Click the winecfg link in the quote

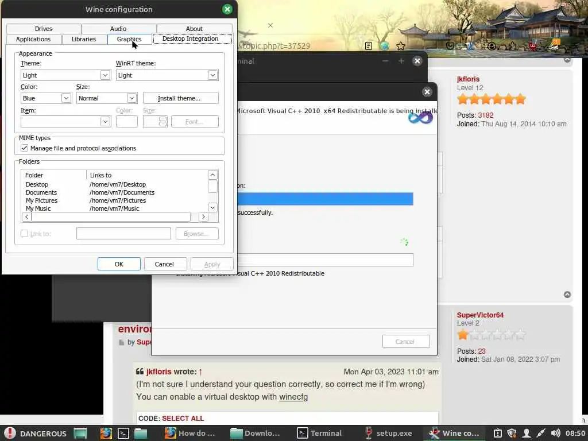coord(293,396)
